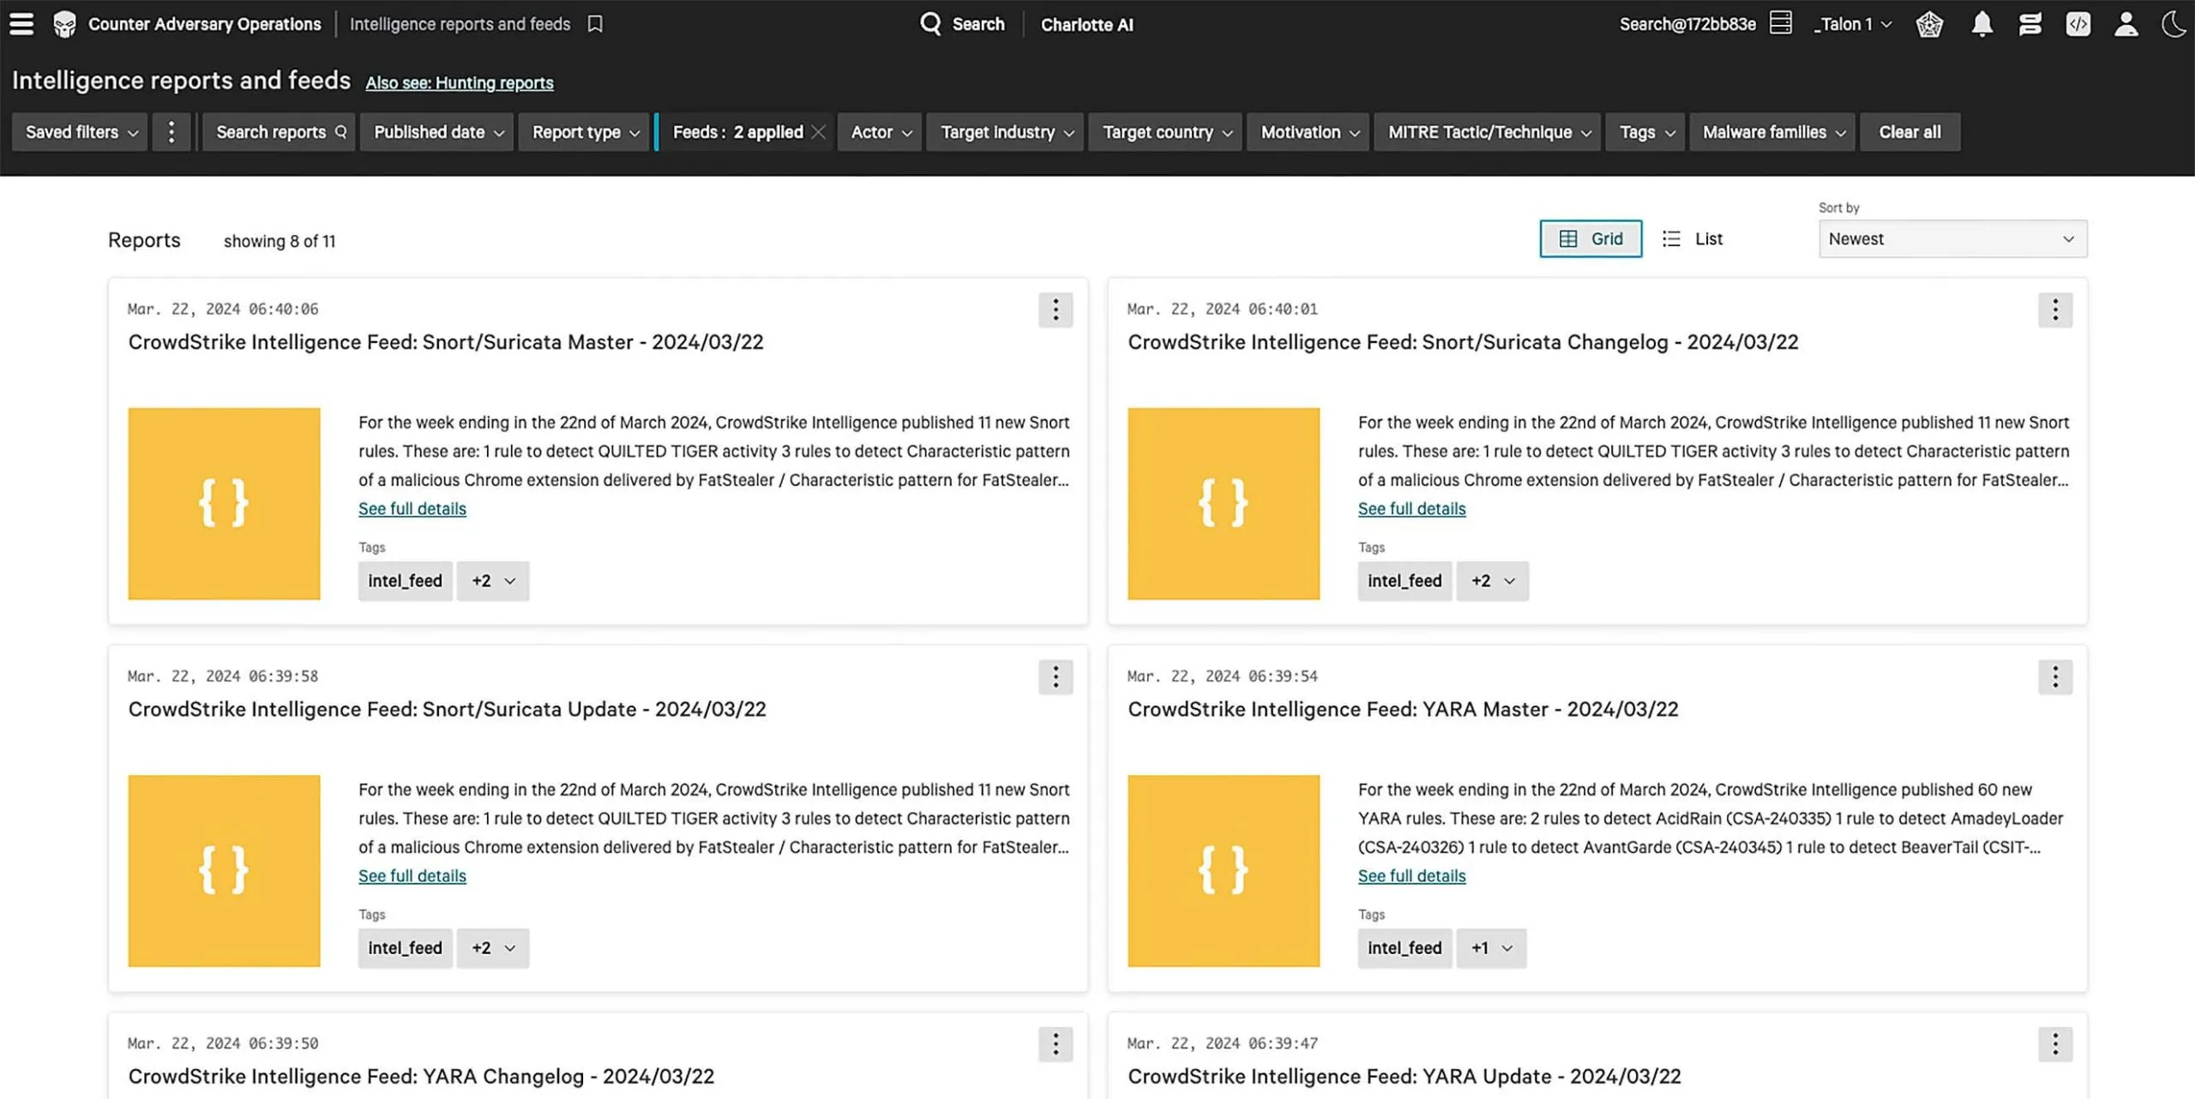Click intel_feed tag on Snort/Suricata Changelog card
This screenshot has height=1099, width=2195.
[x=1404, y=580]
